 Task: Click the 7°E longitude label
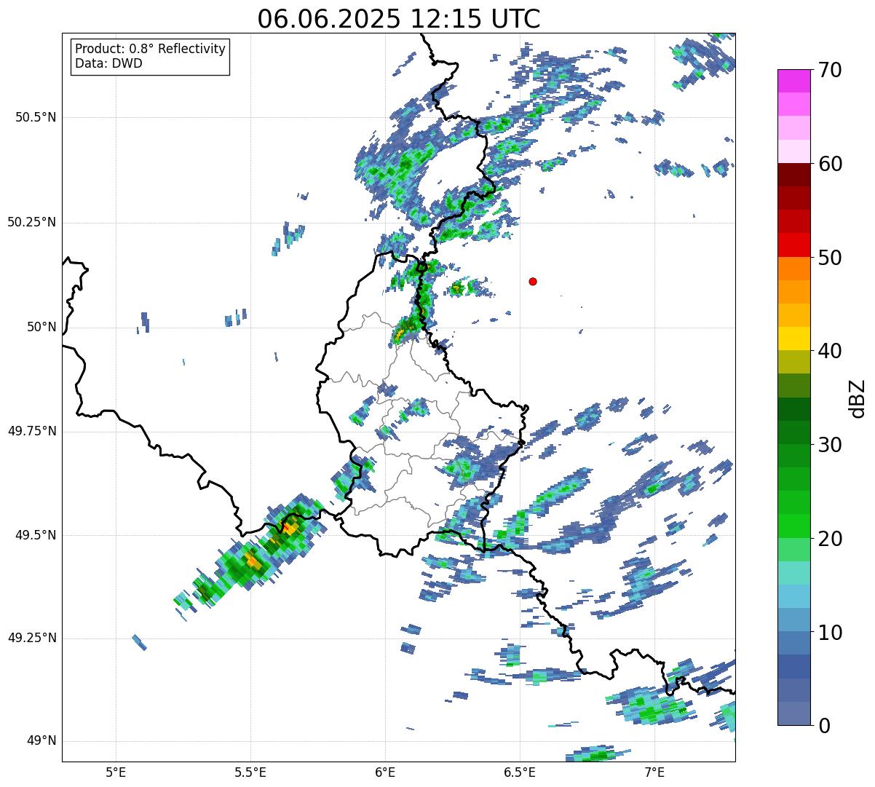click(x=654, y=772)
